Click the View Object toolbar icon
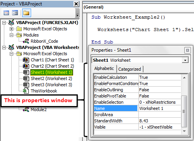Viewport: 194px width, 141px height. pos(15,13)
